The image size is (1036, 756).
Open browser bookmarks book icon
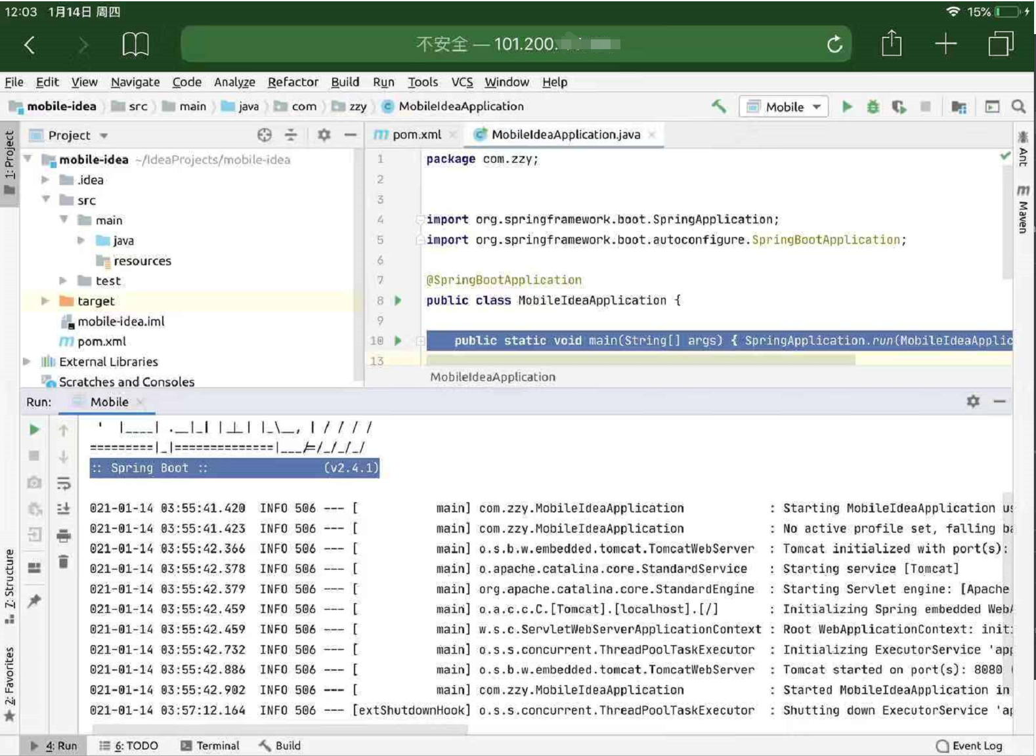coord(136,44)
